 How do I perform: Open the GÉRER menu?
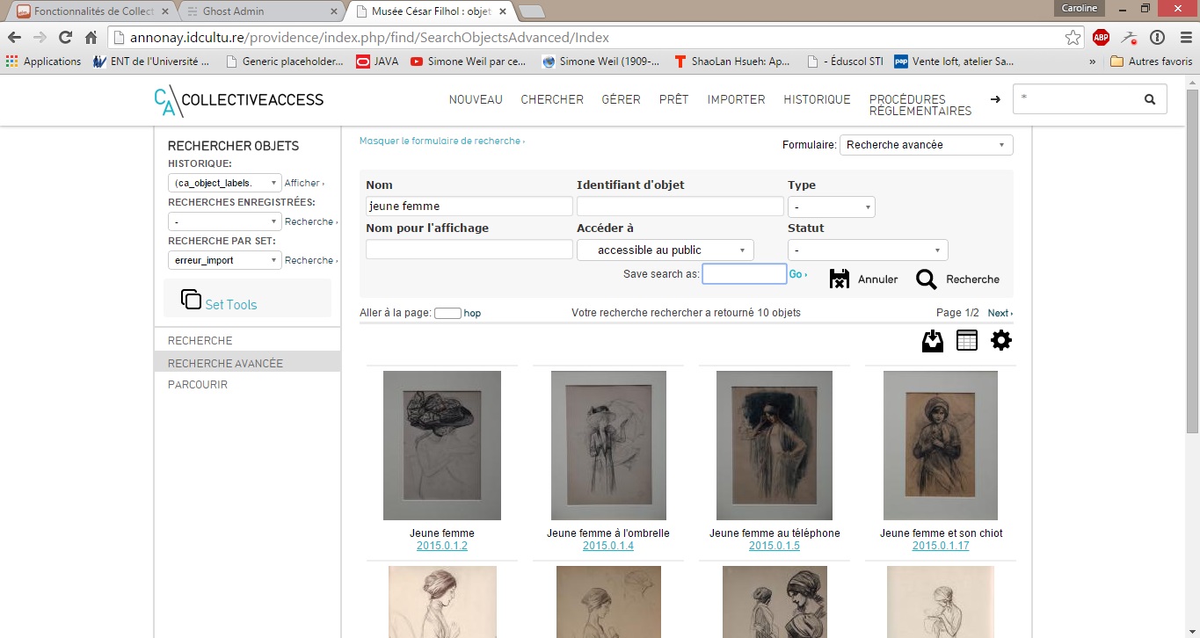[621, 99]
